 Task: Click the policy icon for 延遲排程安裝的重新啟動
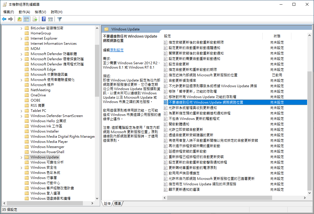coord(166,151)
